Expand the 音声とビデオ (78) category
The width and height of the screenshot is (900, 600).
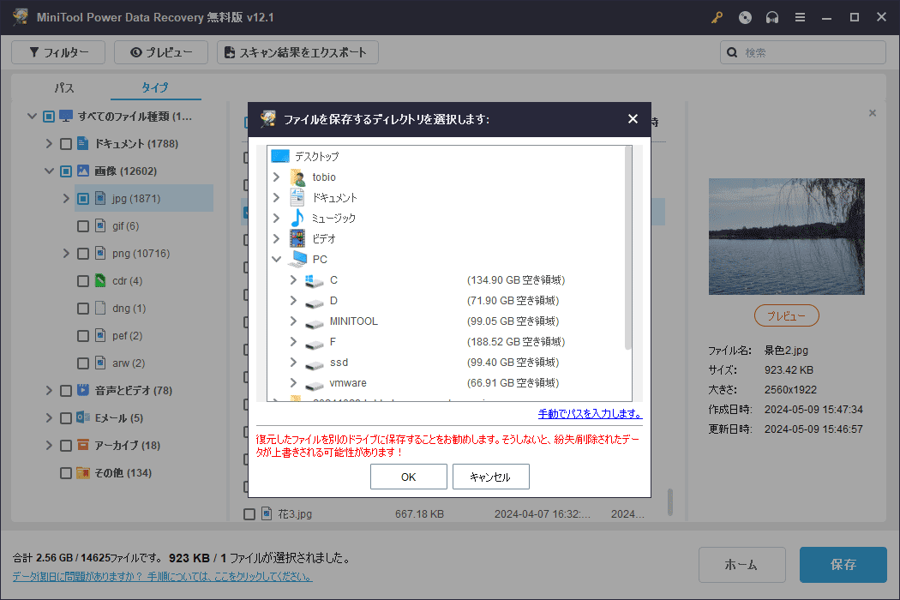pyautogui.click(x=49, y=391)
